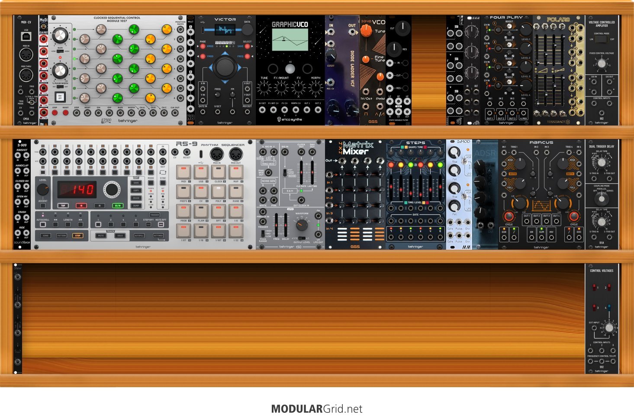
Task: Click the Victor joystick
Action: click(x=224, y=67)
